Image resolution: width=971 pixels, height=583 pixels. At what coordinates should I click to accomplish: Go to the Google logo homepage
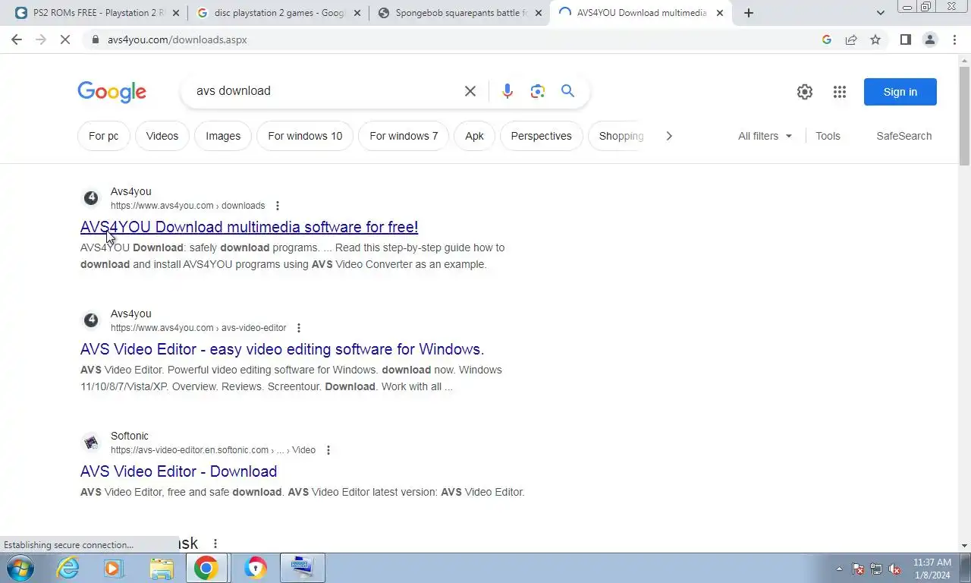click(x=112, y=92)
